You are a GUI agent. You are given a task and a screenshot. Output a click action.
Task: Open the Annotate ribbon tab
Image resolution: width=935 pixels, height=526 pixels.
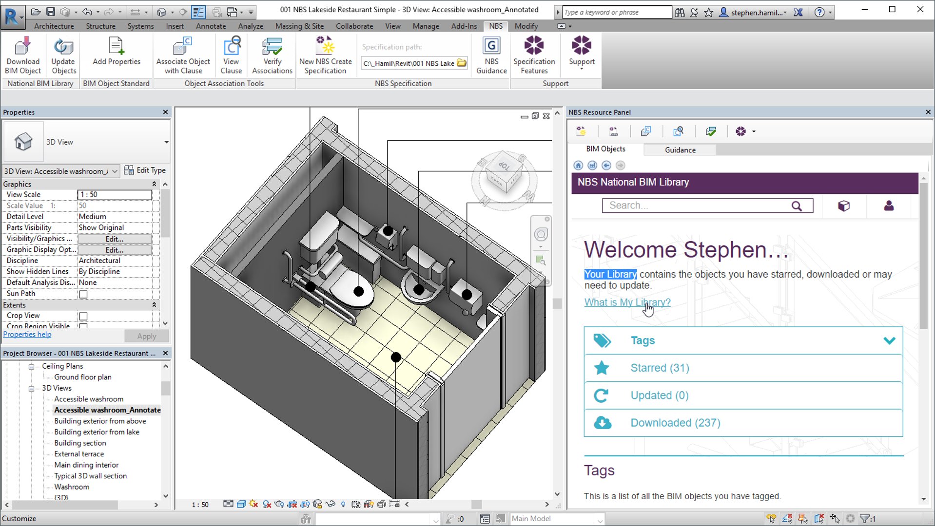(211, 26)
